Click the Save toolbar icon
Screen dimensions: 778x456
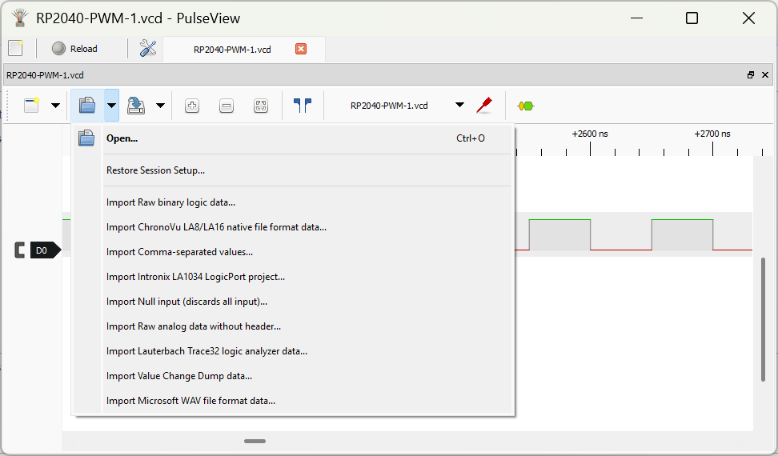point(136,105)
